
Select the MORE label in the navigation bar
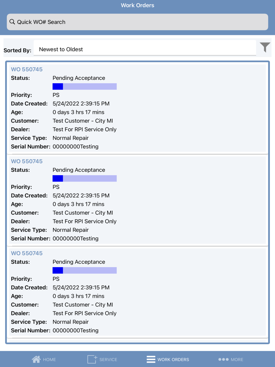coord(237,359)
